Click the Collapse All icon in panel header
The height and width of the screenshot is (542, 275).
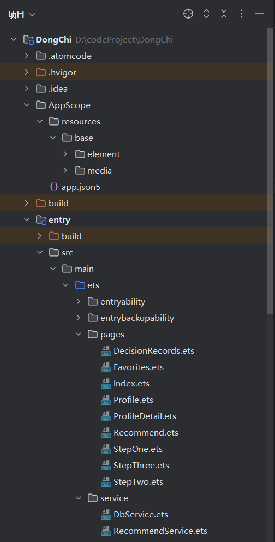coord(224,14)
